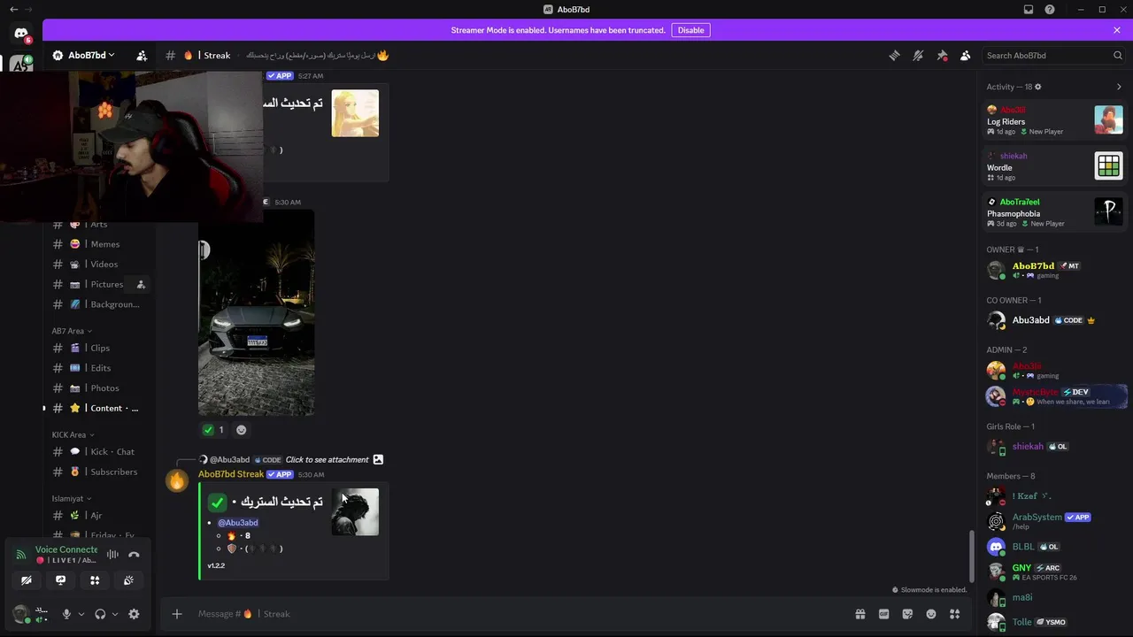Open Wordle activity card
Viewport: 1133px width, 637px height.
click(1053, 165)
